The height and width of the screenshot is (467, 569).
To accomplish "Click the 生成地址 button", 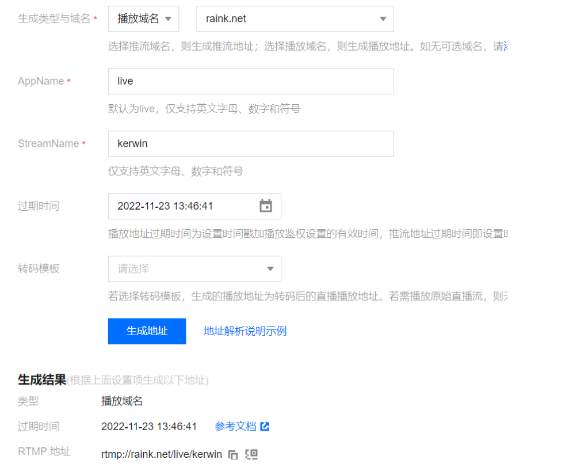I will click(147, 331).
